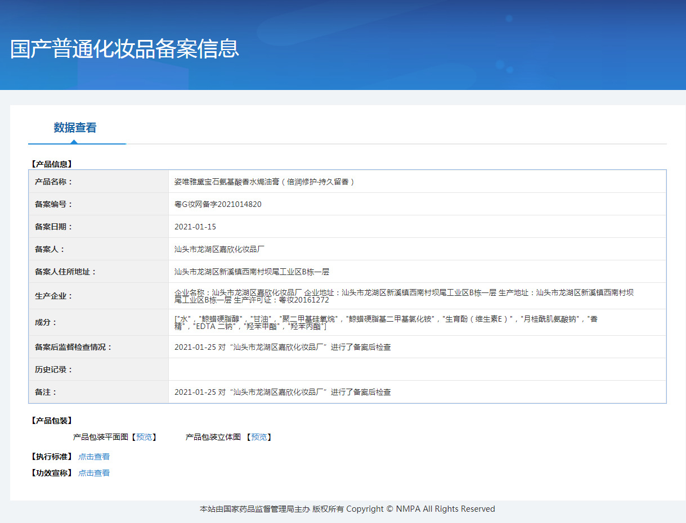Click the 备案编号 row label

pyautogui.click(x=54, y=204)
